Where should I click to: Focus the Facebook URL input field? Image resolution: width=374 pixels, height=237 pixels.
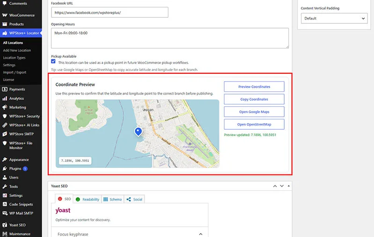pyautogui.click(x=109, y=13)
